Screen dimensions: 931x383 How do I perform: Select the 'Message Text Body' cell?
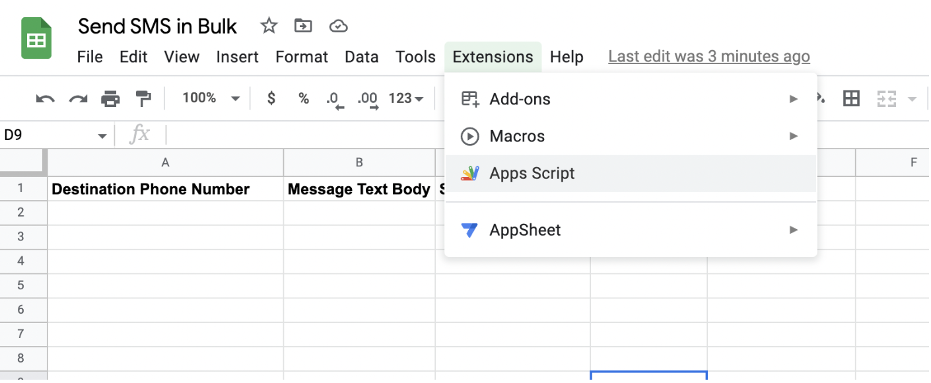tap(359, 189)
